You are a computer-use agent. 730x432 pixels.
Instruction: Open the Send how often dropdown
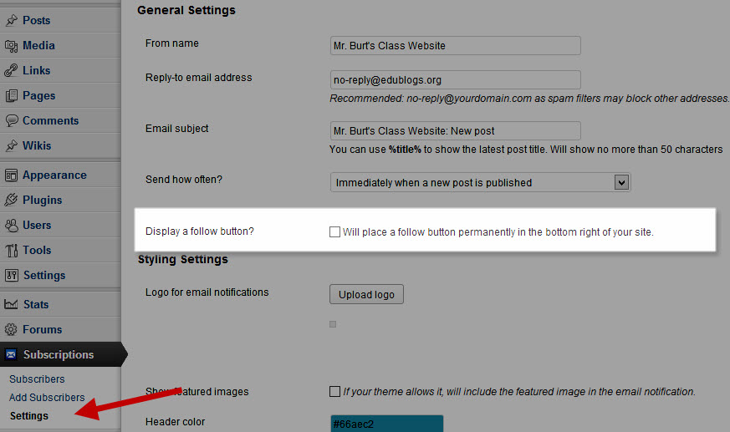pos(480,182)
